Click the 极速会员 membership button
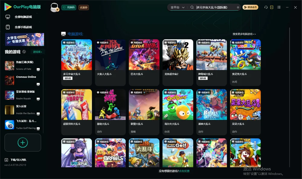Screen dimensions: 302x179 click(x=250, y=7)
